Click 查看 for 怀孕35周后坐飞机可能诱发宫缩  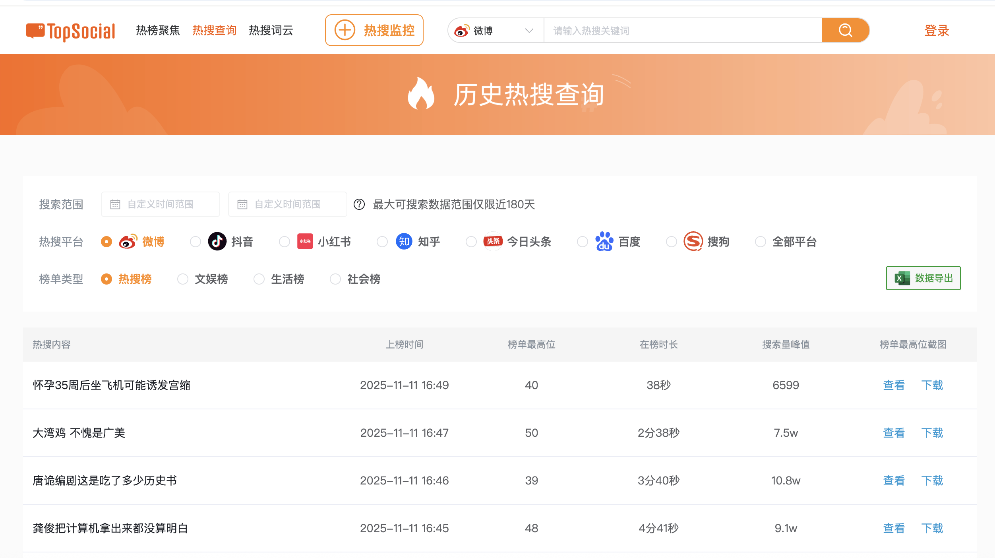pos(894,385)
